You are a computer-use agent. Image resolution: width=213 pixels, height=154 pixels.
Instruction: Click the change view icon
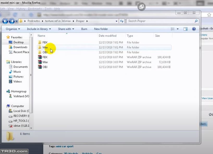(173, 29)
